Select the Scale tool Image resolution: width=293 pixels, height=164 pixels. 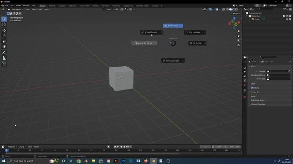[x=4, y=41]
